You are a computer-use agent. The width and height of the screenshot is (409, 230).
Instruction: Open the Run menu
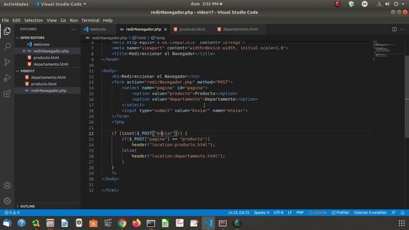pyautogui.click(x=73, y=20)
